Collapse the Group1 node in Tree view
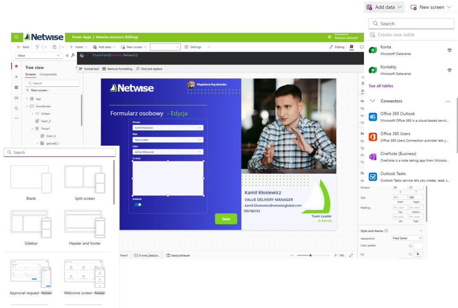 32,128
